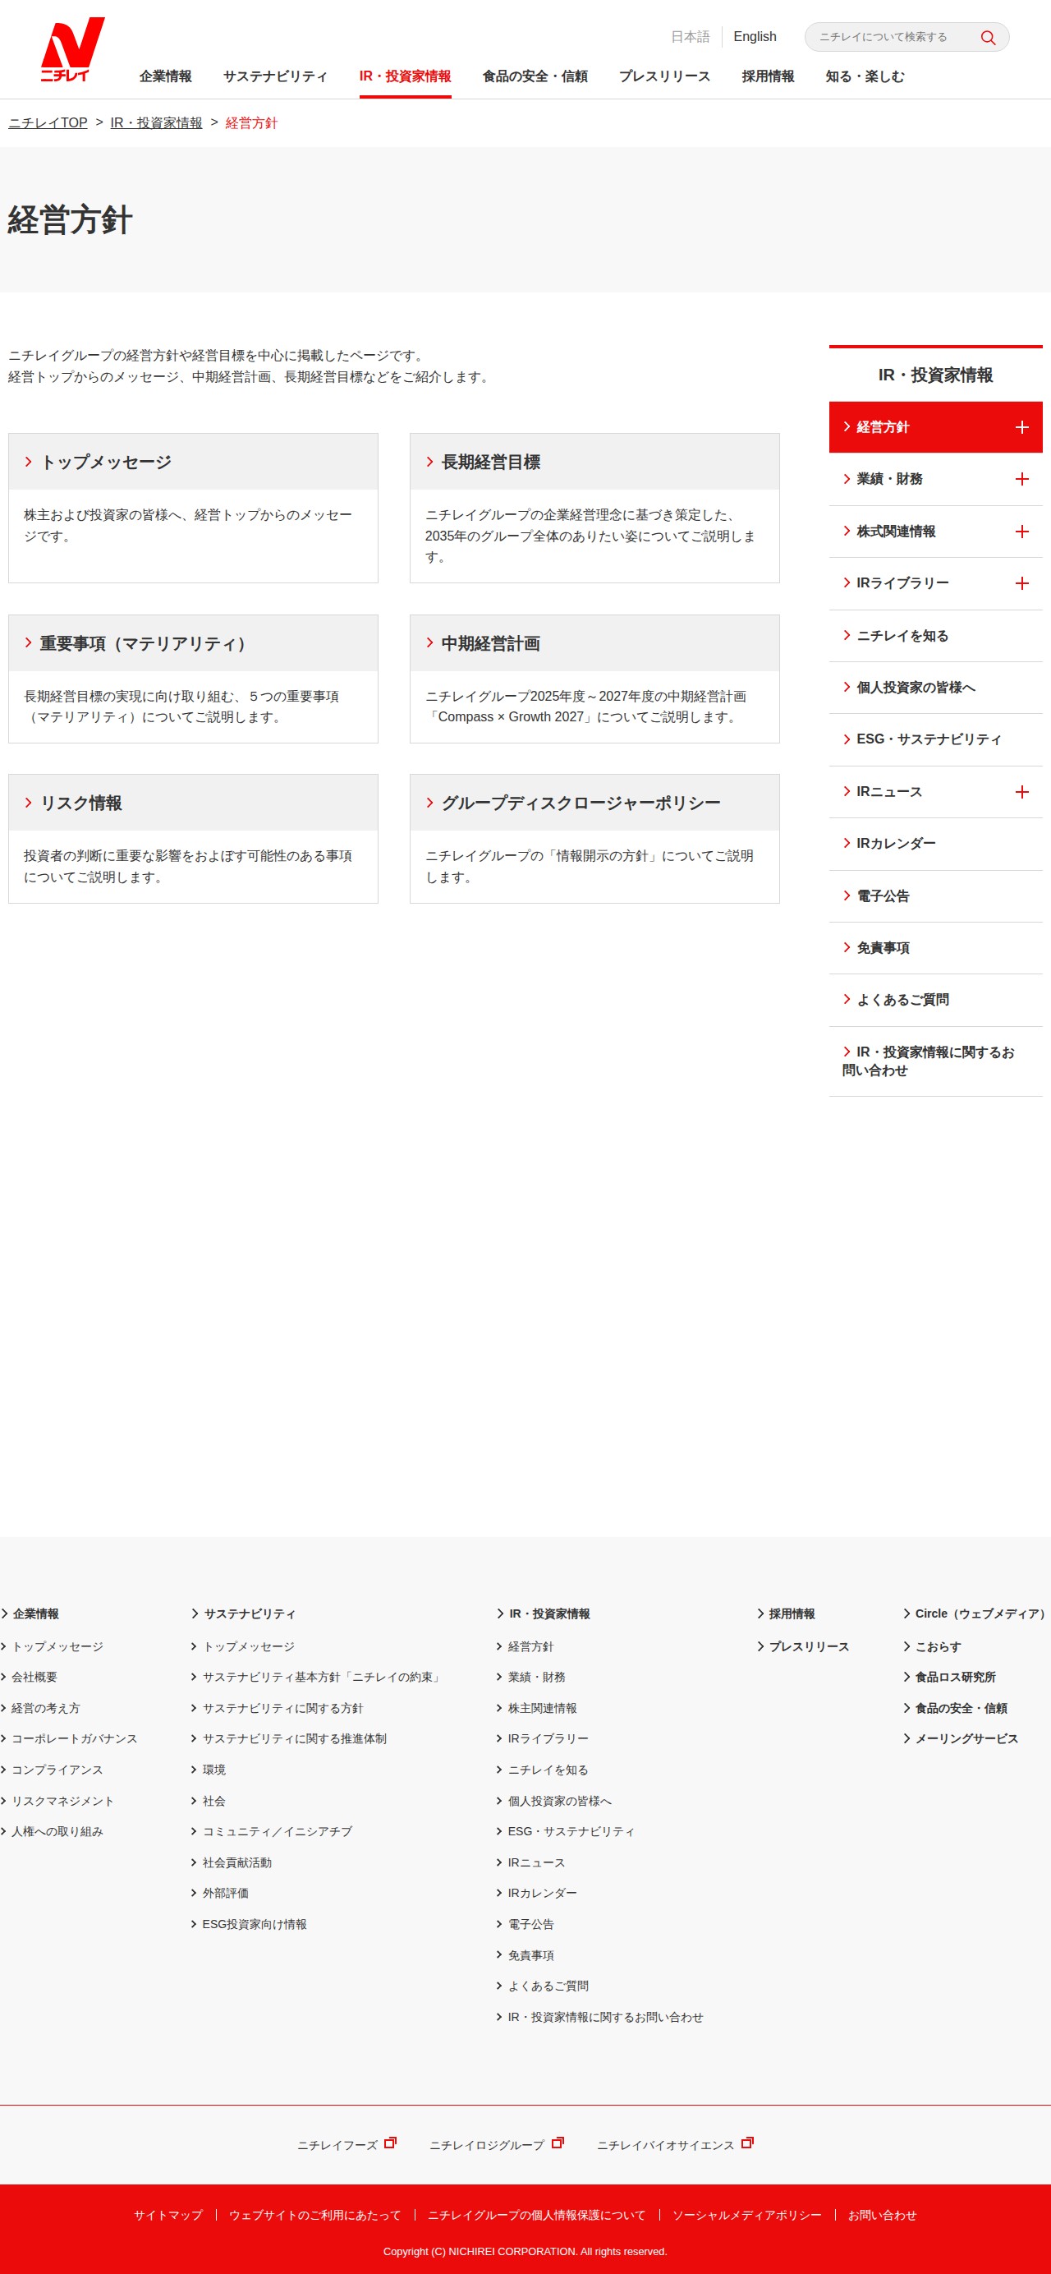Select よくあるご質問 in the sidebar

pyautogui.click(x=935, y=1000)
